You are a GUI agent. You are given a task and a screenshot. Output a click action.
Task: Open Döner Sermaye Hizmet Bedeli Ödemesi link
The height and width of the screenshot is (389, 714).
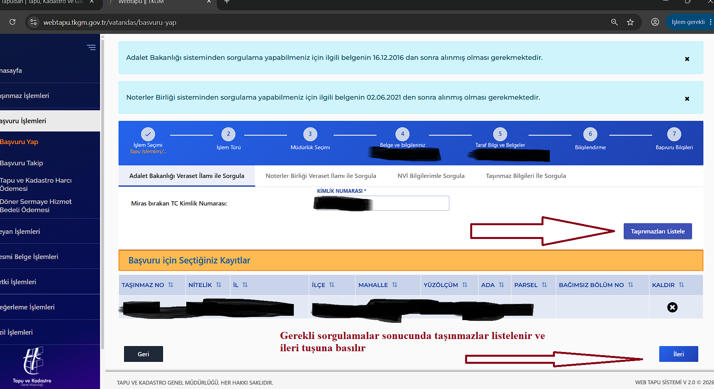click(x=36, y=206)
